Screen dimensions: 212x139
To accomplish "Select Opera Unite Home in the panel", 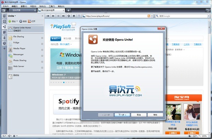I will [26, 29].
